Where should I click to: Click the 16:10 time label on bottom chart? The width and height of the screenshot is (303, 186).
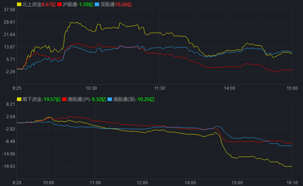point(292,182)
